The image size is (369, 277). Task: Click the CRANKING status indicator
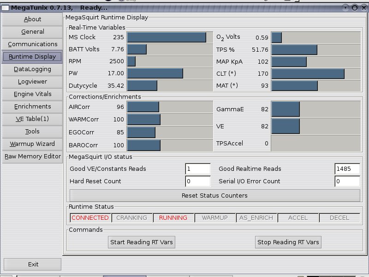pos(132,218)
